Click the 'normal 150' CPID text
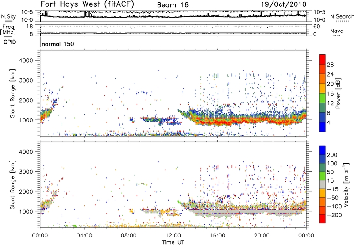The height and width of the screenshot is (245, 354). click(x=58, y=44)
